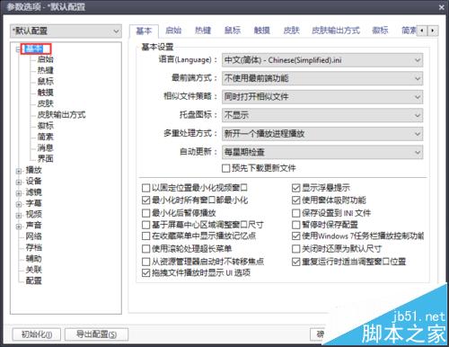Open the 语言(Language) dropdown
Image resolution: width=449 pixels, height=347 pixels.
pyautogui.click(x=322, y=60)
